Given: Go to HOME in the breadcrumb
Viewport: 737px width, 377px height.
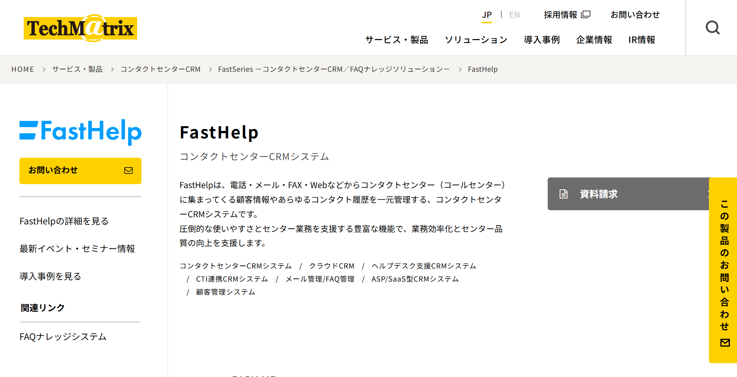Looking at the screenshot, I should pos(23,69).
